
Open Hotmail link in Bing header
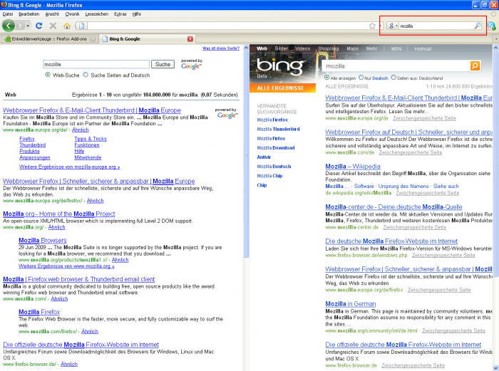coord(423,48)
